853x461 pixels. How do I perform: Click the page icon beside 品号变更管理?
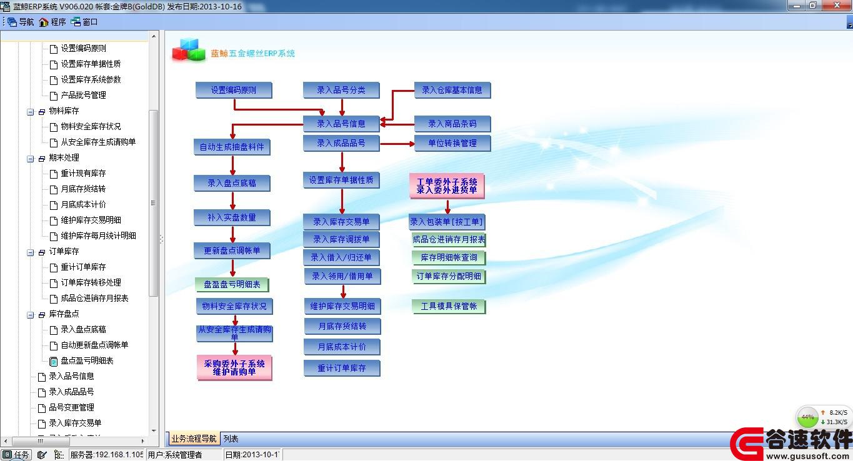tap(42, 407)
